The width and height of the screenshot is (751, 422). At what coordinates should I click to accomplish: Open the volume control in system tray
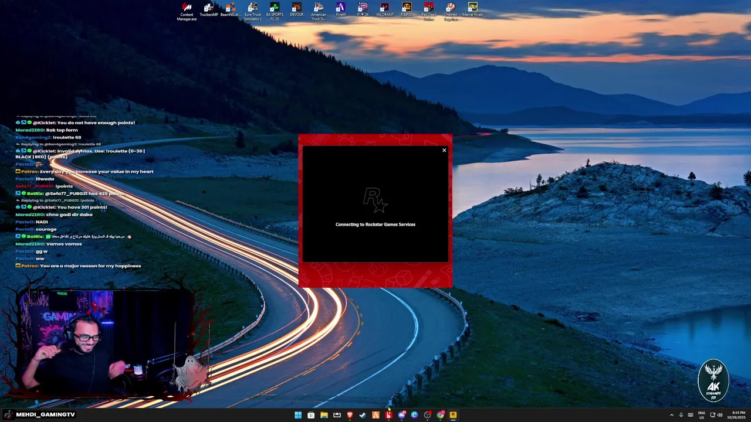[720, 415]
